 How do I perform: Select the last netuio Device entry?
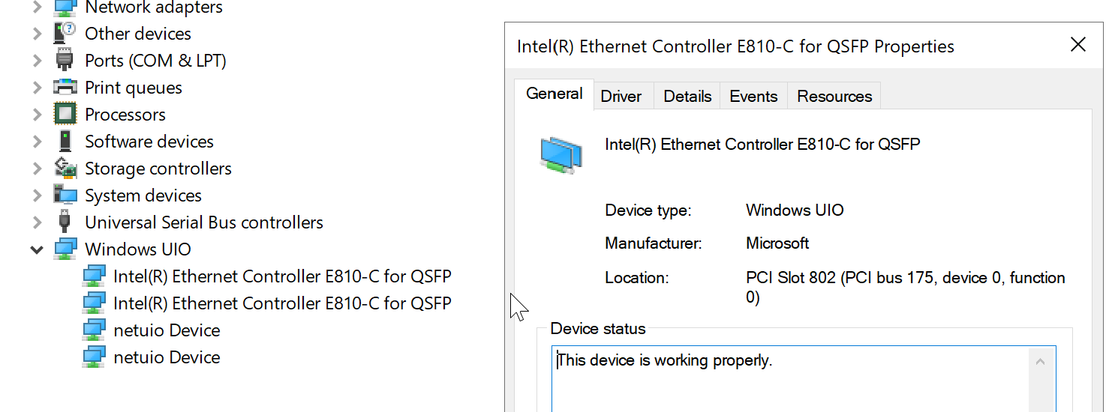167,357
